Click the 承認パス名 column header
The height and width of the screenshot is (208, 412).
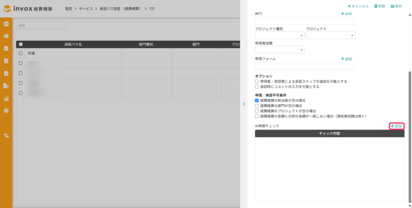click(x=73, y=44)
